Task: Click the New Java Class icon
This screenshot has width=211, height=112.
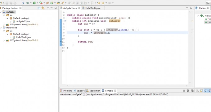Action: (52, 3)
